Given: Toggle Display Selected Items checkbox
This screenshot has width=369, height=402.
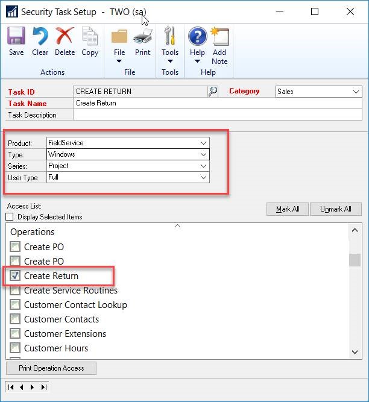Looking at the screenshot, I should pos(10,216).
